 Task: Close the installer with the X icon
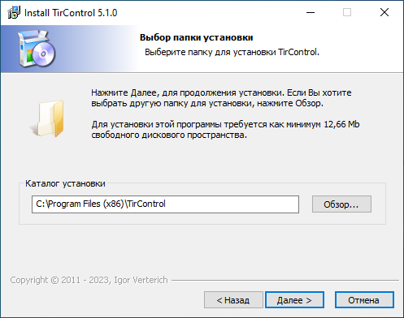384,12
